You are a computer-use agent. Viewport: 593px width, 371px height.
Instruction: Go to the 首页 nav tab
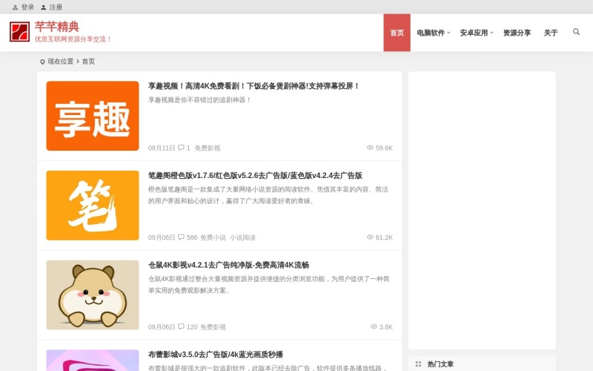[397, 33]
